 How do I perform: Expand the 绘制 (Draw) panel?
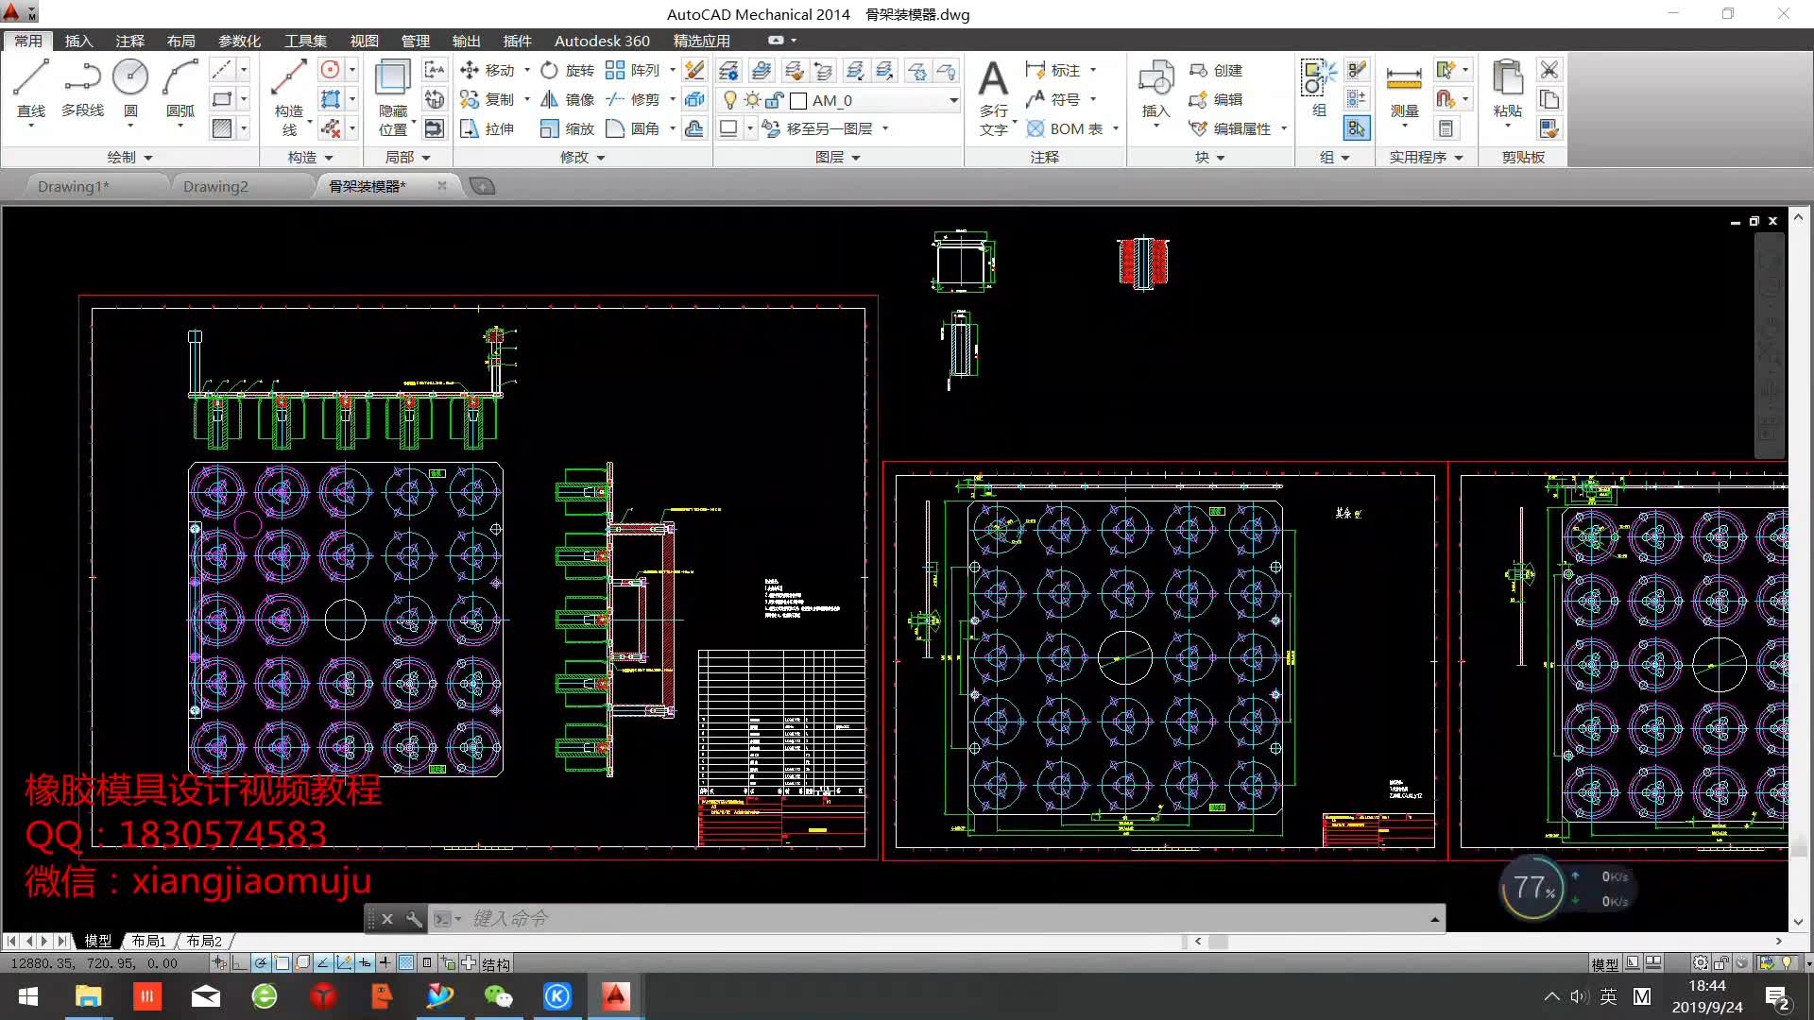129,157
